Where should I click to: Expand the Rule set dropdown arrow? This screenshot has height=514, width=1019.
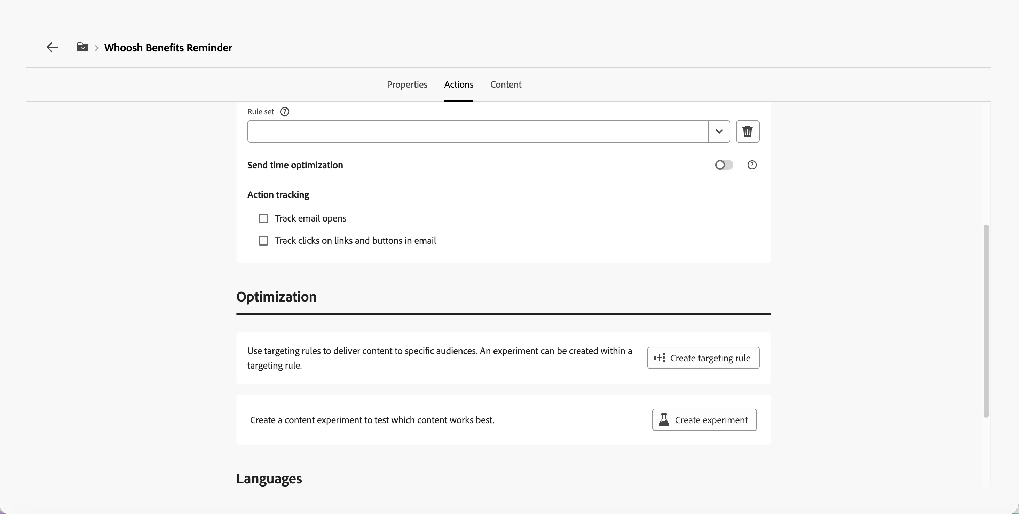719,131
